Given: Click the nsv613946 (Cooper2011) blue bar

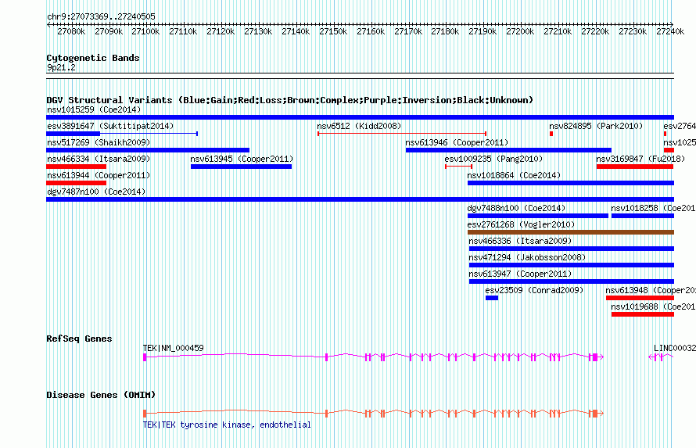Looking at the screenshot, I should tap(508, 150).
